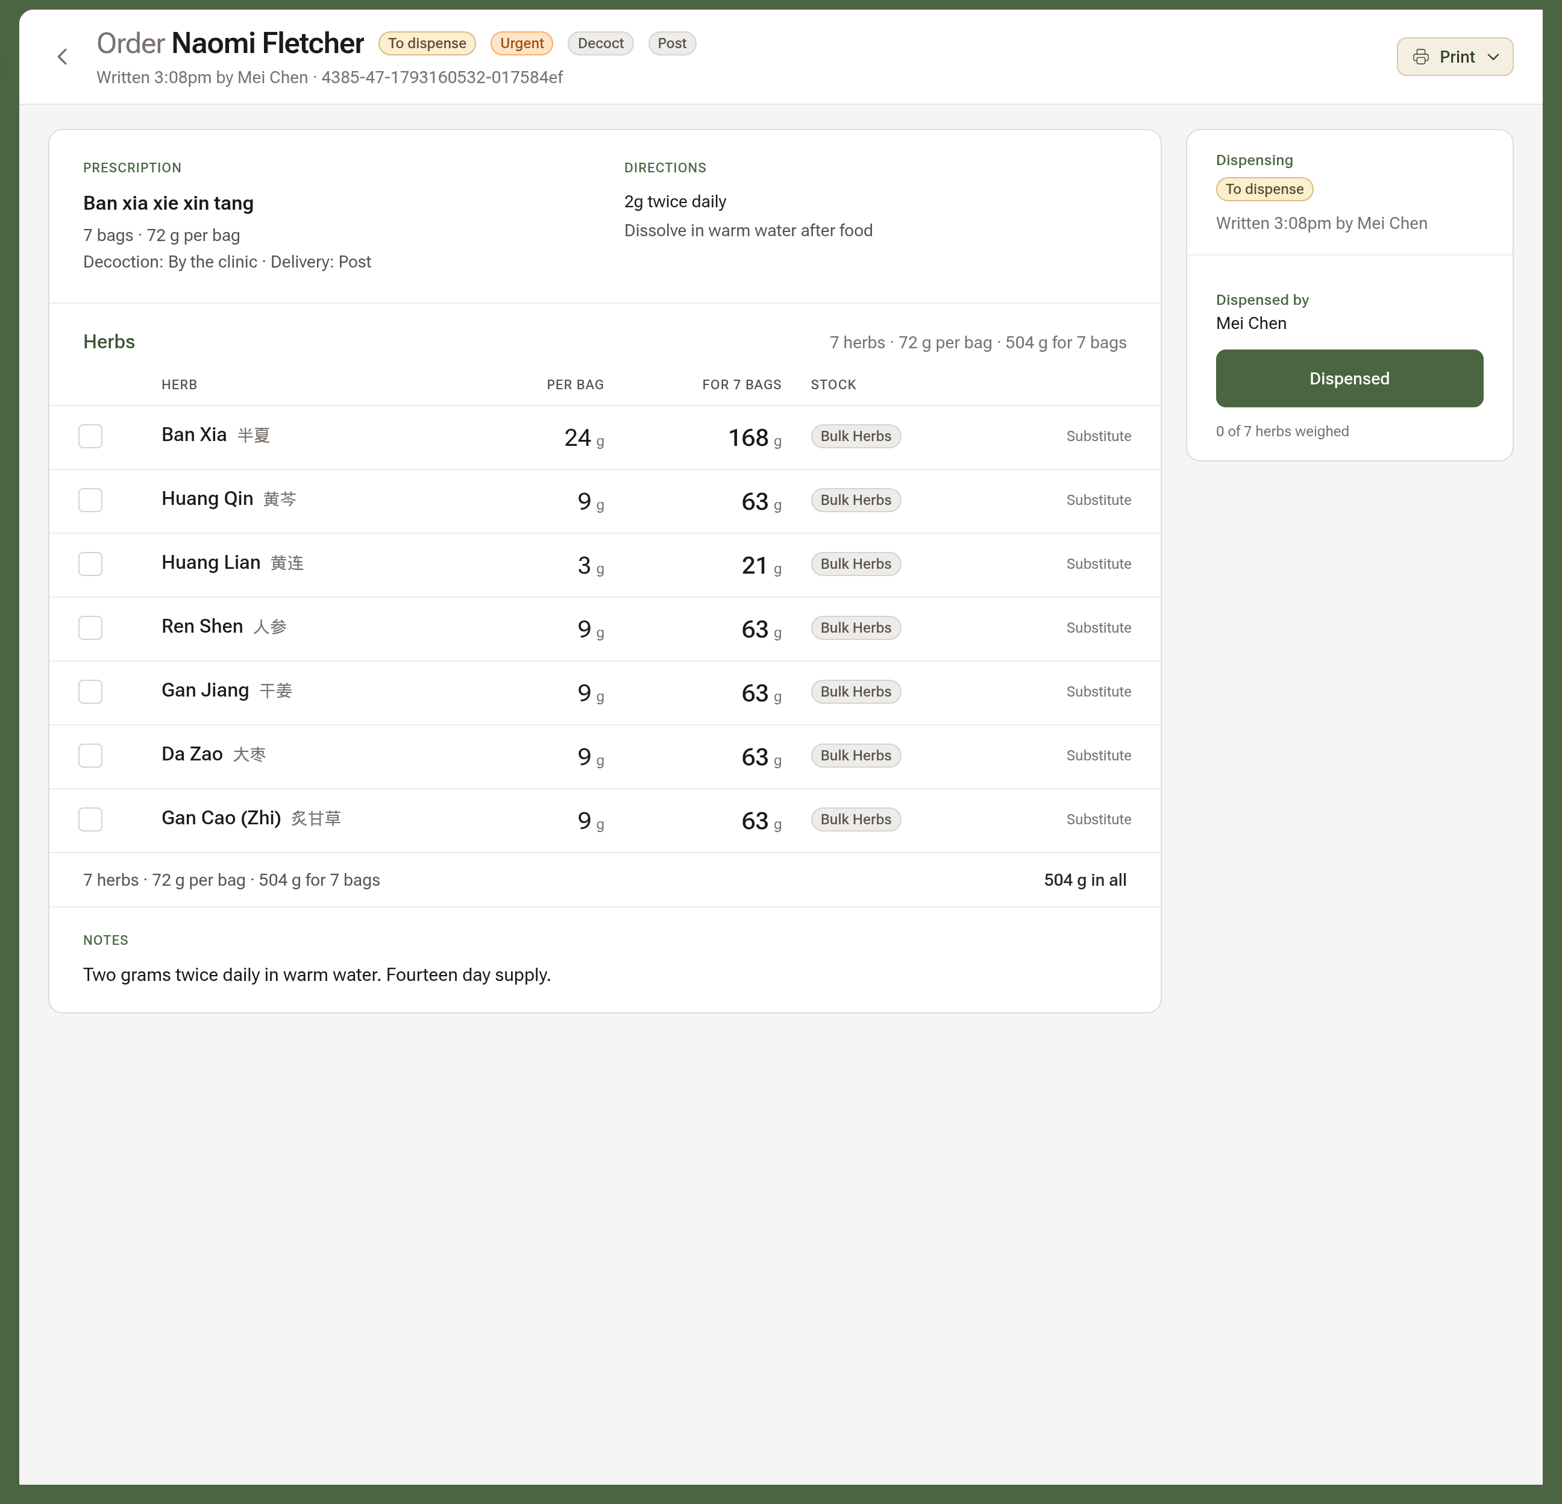Mark Ren Shen checkbox
This screenshot has height=1504, width=1562.
click(x=91, y=627)
